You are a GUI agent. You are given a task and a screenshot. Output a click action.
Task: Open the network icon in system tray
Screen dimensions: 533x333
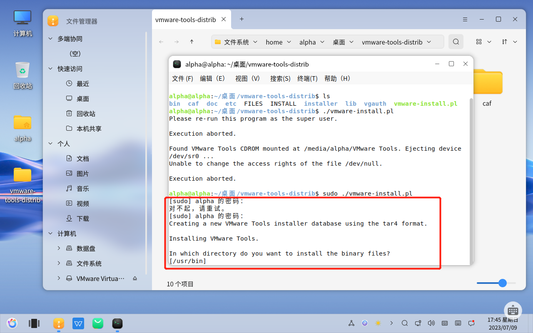point(418,323)
